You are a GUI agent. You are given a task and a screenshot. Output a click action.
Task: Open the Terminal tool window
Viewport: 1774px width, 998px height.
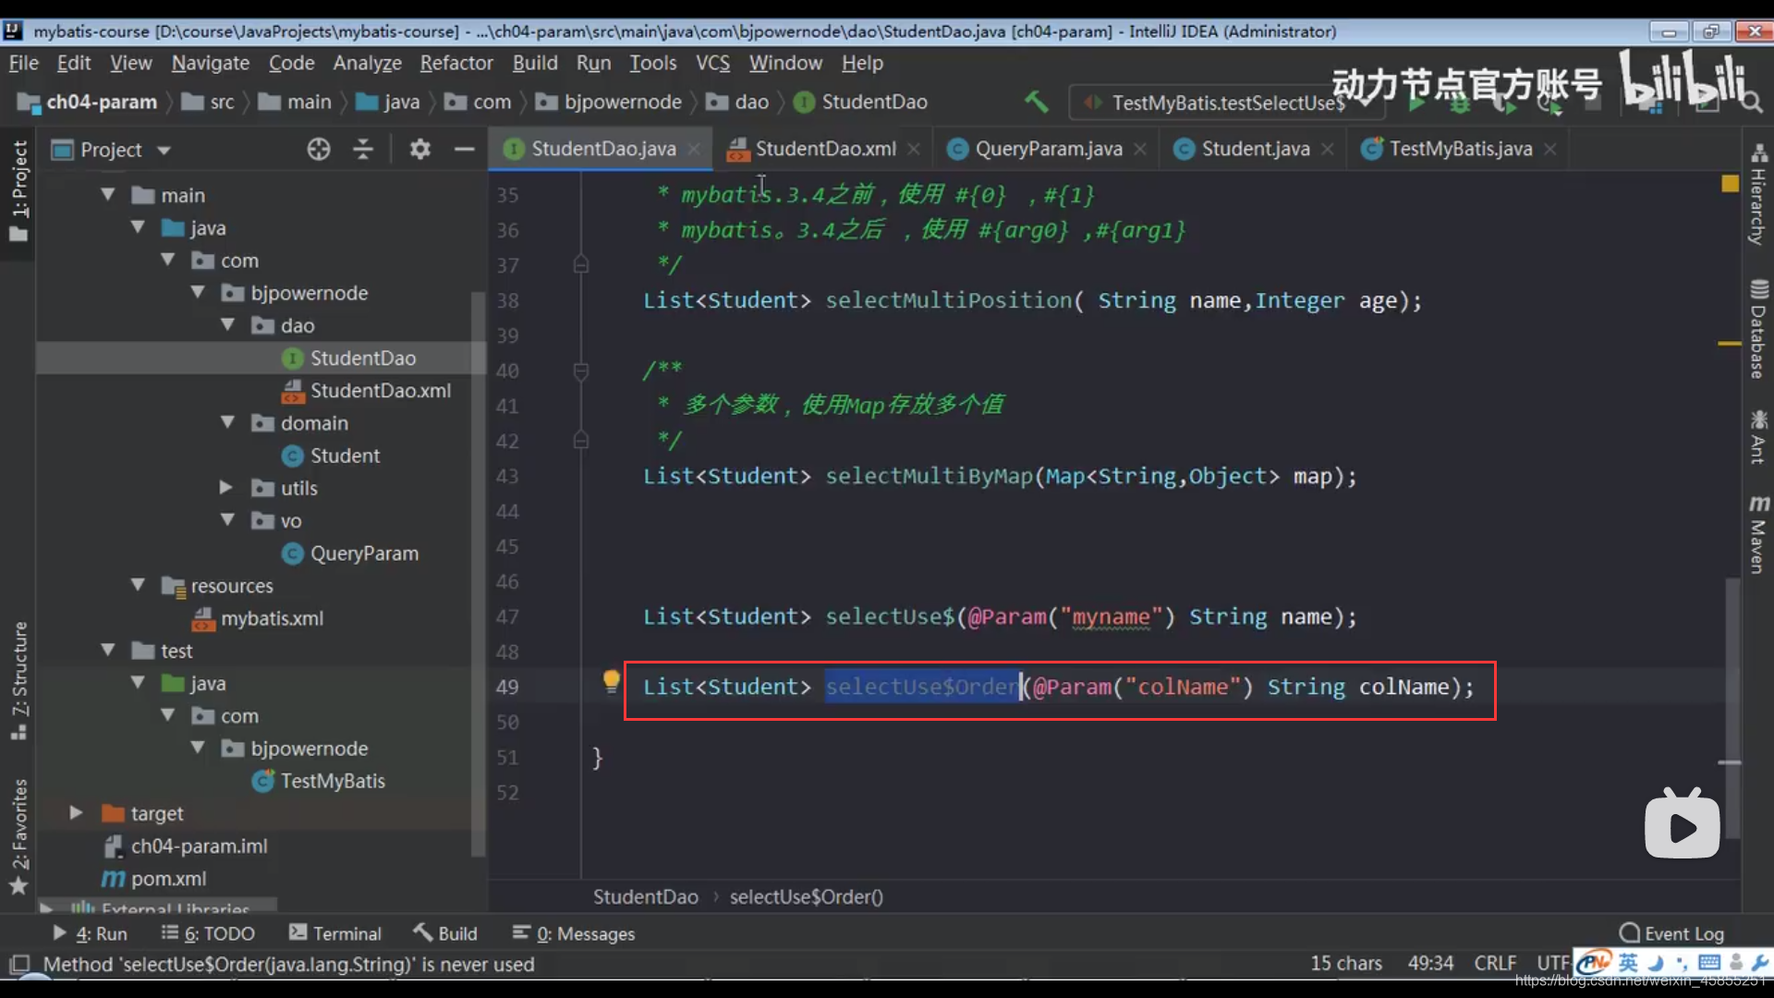[334, 933]
